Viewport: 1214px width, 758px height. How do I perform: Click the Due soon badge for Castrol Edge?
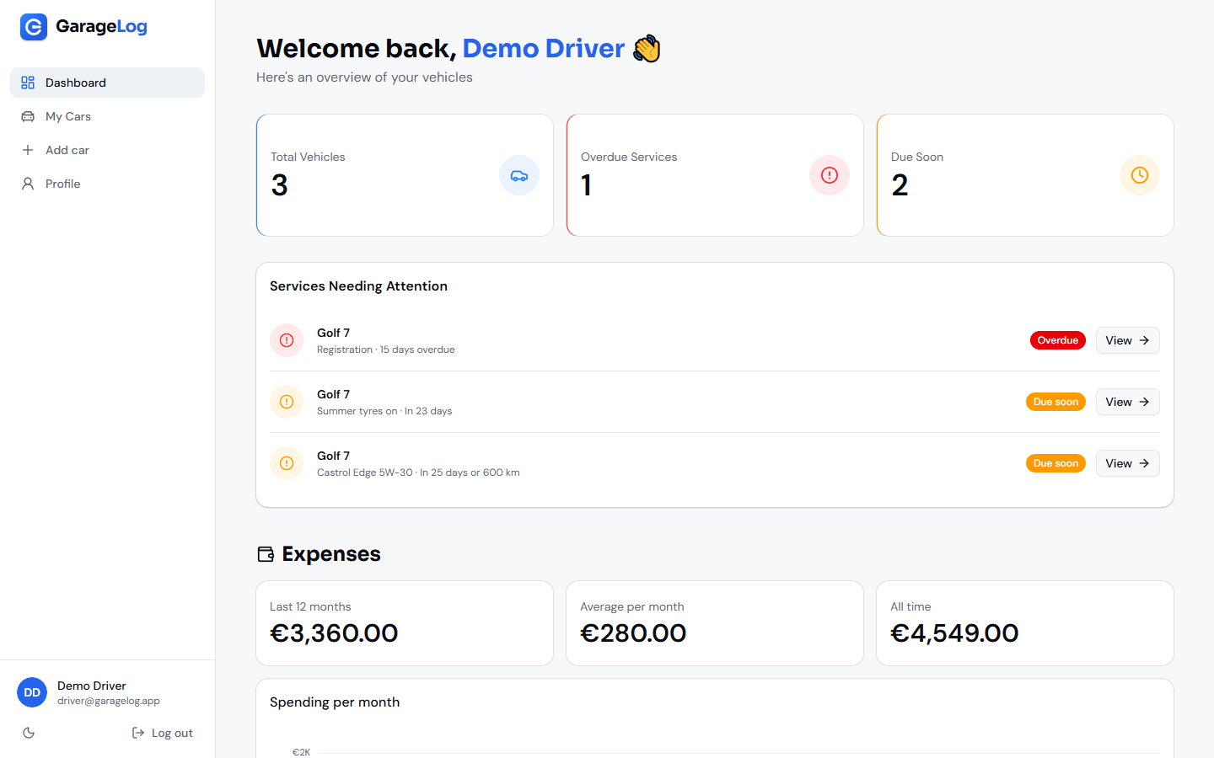(x=1056, y=463)
